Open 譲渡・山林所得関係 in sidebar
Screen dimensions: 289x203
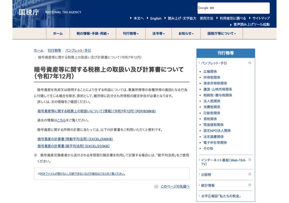217,89
